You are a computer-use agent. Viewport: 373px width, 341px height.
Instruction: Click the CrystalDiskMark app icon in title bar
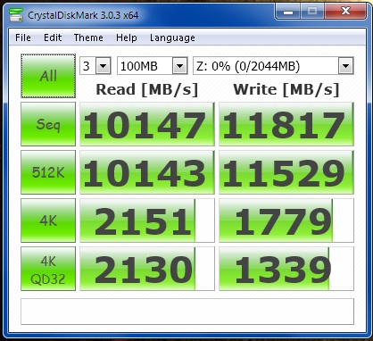point(16,15)
